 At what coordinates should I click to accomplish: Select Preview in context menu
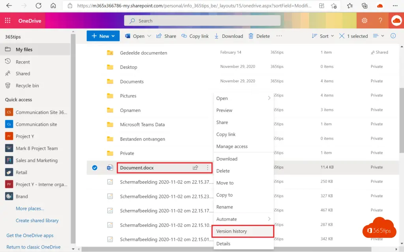pos(243,110)
